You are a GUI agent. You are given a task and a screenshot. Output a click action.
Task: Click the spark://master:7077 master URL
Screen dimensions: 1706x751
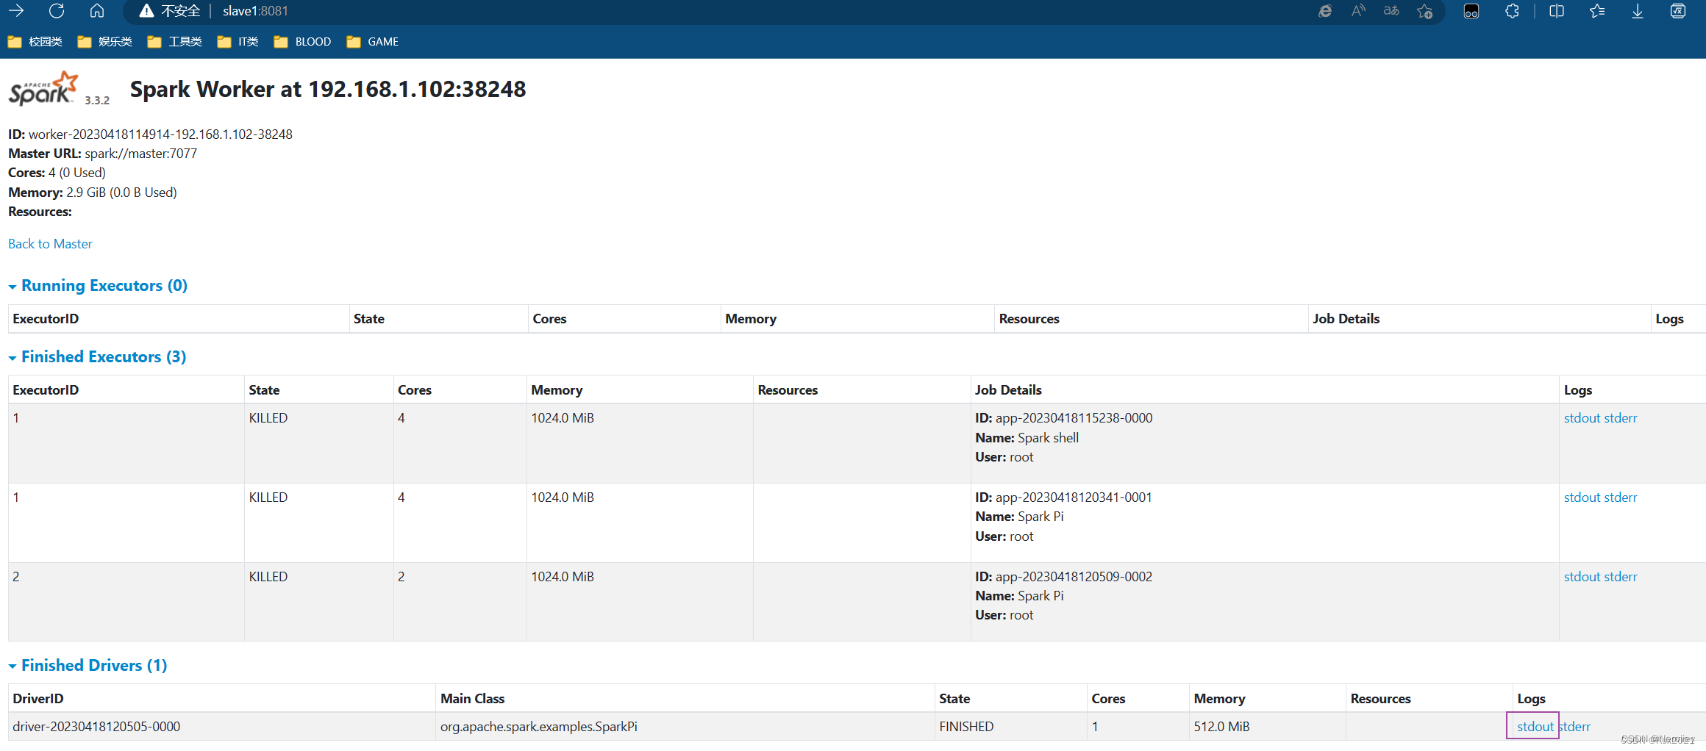coord(140,154)
